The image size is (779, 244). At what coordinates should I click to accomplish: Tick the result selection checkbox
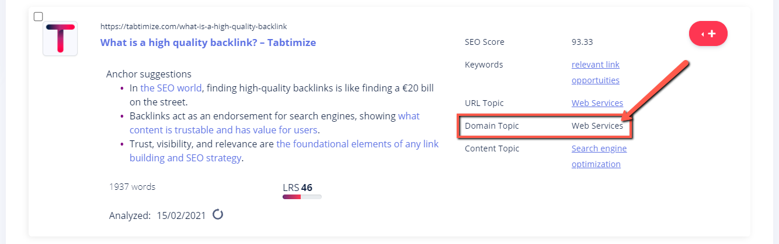coord(38,16)
